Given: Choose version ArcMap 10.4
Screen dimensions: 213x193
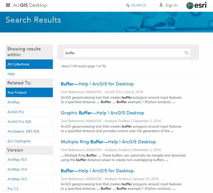Looking at the screenshot, I should click(x=29, y=170).
